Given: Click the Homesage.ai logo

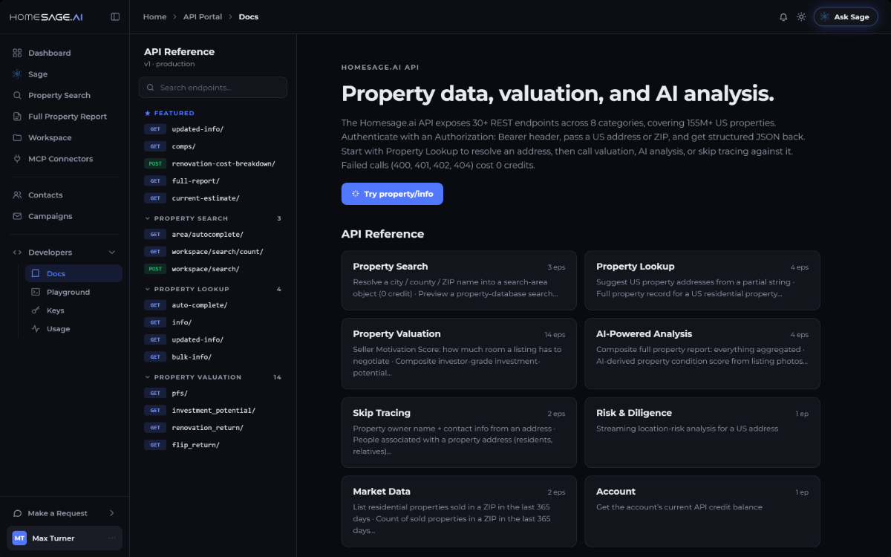Looking at the screenshot, I should (46, 16).
